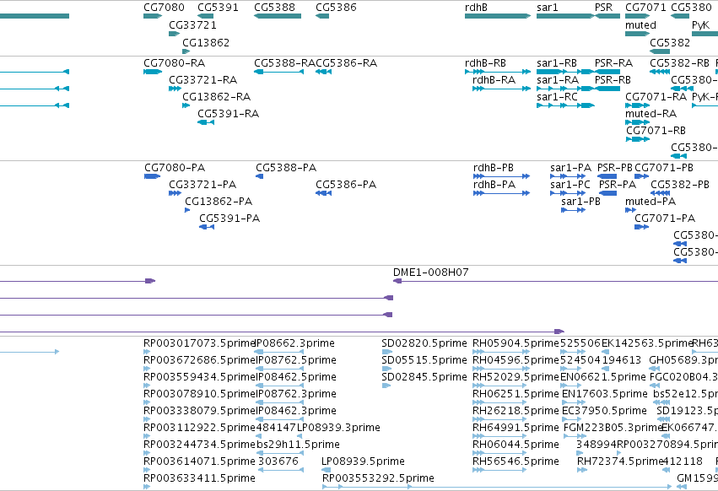Click EST EN17603.5prime label
Viewport: 718px width, 491px height.
pyautogui.click(x=605, y=394)
